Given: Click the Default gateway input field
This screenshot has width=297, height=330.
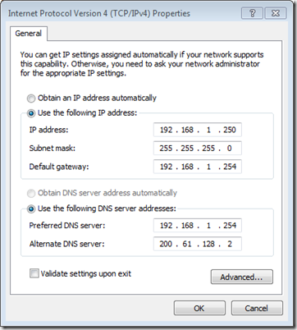Looking at the screenshot, I should coord(198,167).
